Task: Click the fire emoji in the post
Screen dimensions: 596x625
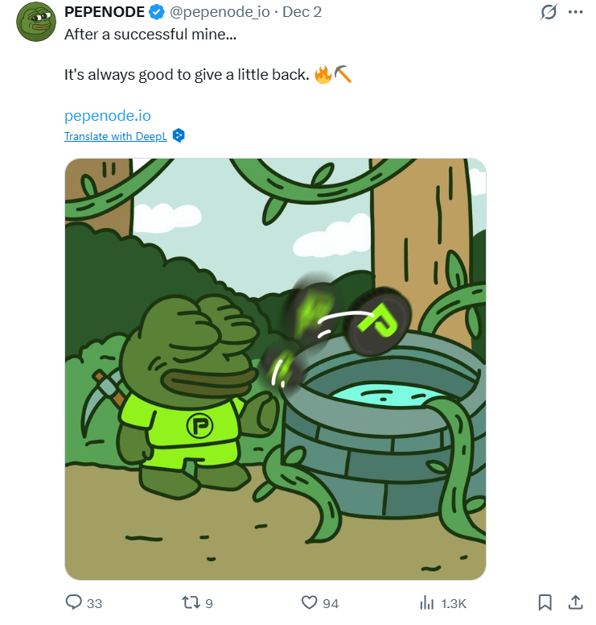Action: coord(323,75)
